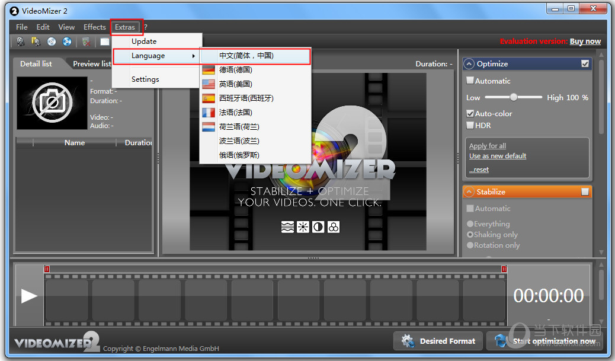Click the US flag icon in language list
Screen dimensions: 615x361
[x=209, y=84]
